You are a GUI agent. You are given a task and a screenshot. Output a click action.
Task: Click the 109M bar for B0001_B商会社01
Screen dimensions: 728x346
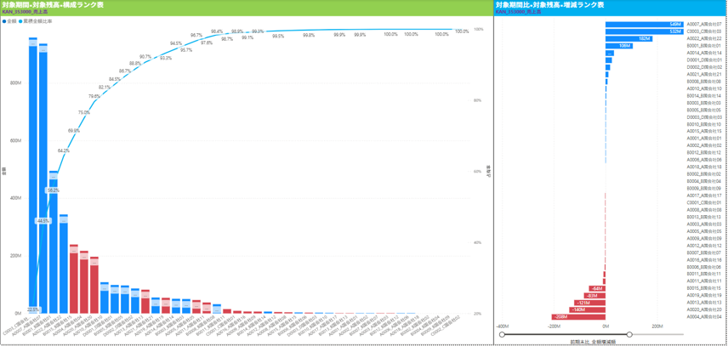(x=618, y=46)
